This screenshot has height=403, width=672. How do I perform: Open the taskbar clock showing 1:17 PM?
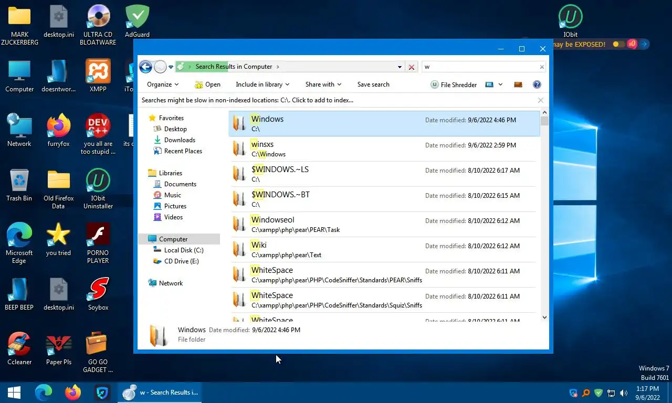(647, 393)
